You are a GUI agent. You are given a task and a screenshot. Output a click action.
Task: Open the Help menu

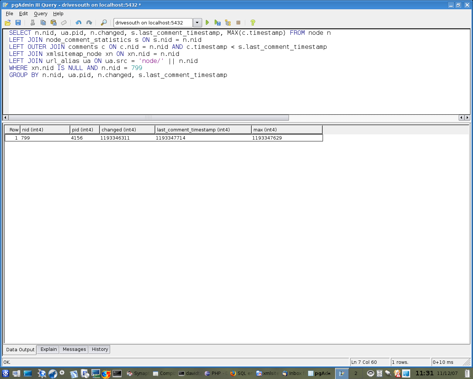click(58, 13)
